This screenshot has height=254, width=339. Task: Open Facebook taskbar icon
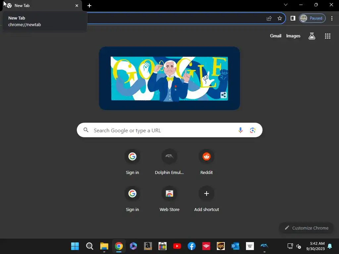[x=192, y=246]
